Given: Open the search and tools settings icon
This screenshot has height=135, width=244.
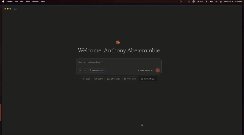Looking at the screenshot, I should pos(85,71).
